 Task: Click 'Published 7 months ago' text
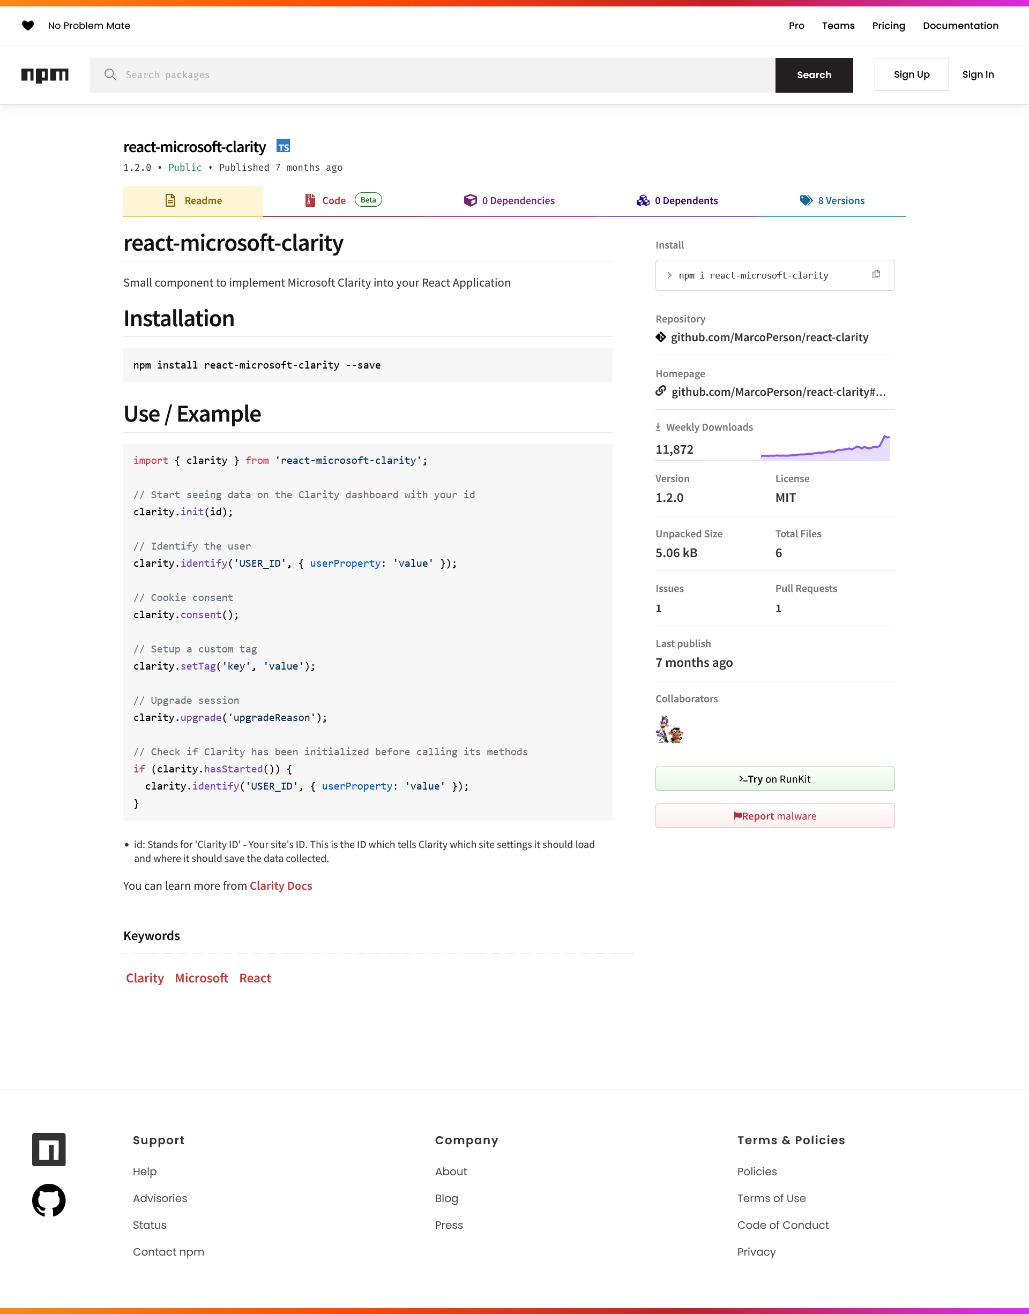click(281, 168)
